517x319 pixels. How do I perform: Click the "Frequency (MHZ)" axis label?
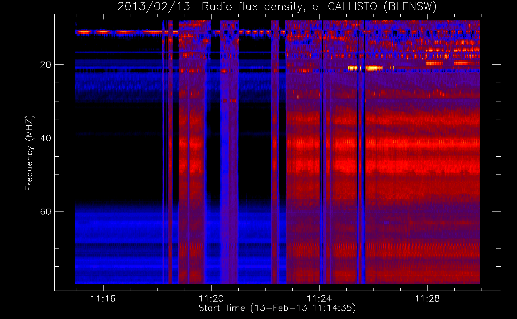pos(29,153)
